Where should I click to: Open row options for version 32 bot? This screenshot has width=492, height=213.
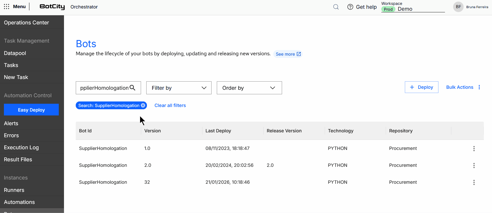[474, 182]
